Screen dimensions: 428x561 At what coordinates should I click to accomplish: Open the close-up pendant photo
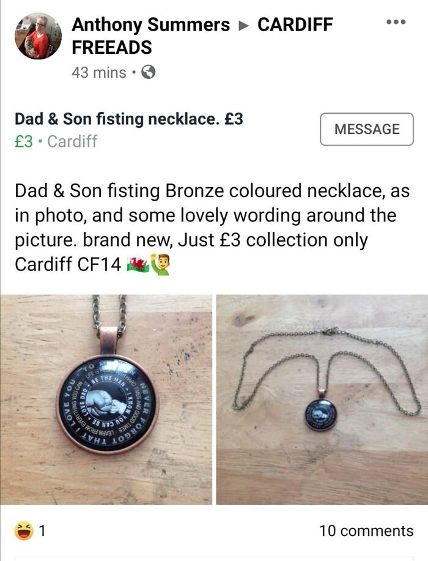[x=106, y=399]
